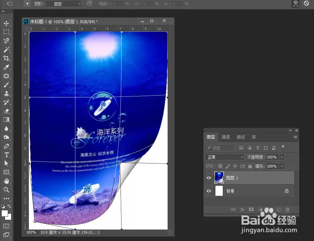This screenshot has width=314, height=241.
Task: Click the foreground color swatch
Action: coord(5,213)
